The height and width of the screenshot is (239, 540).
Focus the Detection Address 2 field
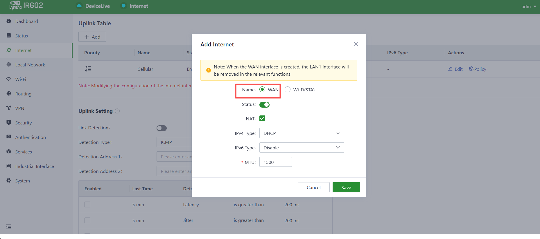pyautogui.click(x=174, y=171)
